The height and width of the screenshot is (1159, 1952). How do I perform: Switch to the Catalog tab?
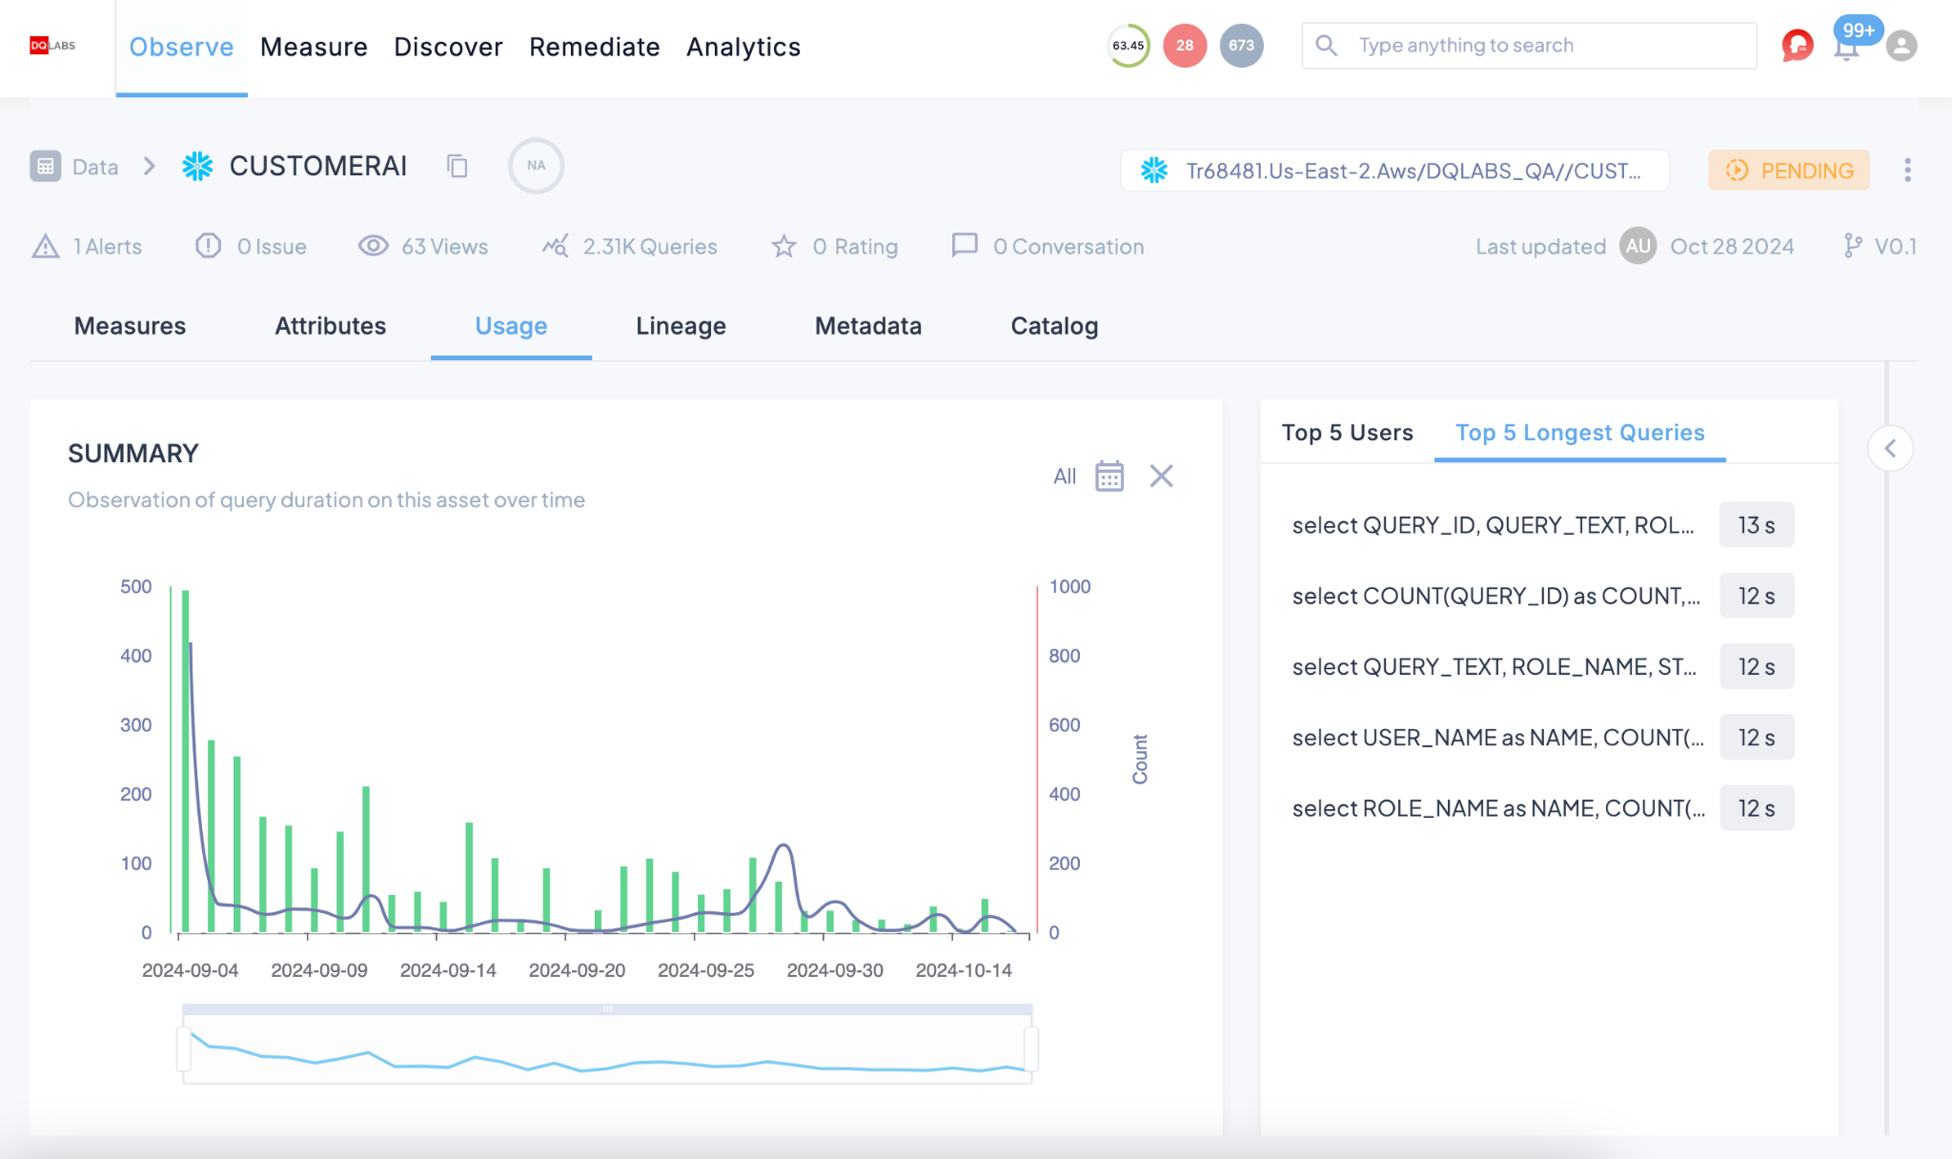tap(1054, 326)
